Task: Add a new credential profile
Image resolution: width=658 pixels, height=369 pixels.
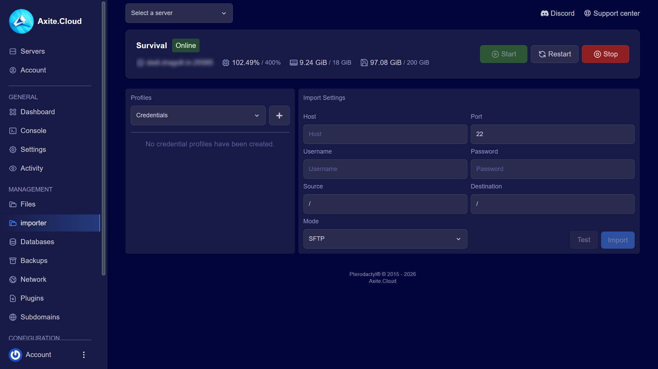Action: coord(279,115)
